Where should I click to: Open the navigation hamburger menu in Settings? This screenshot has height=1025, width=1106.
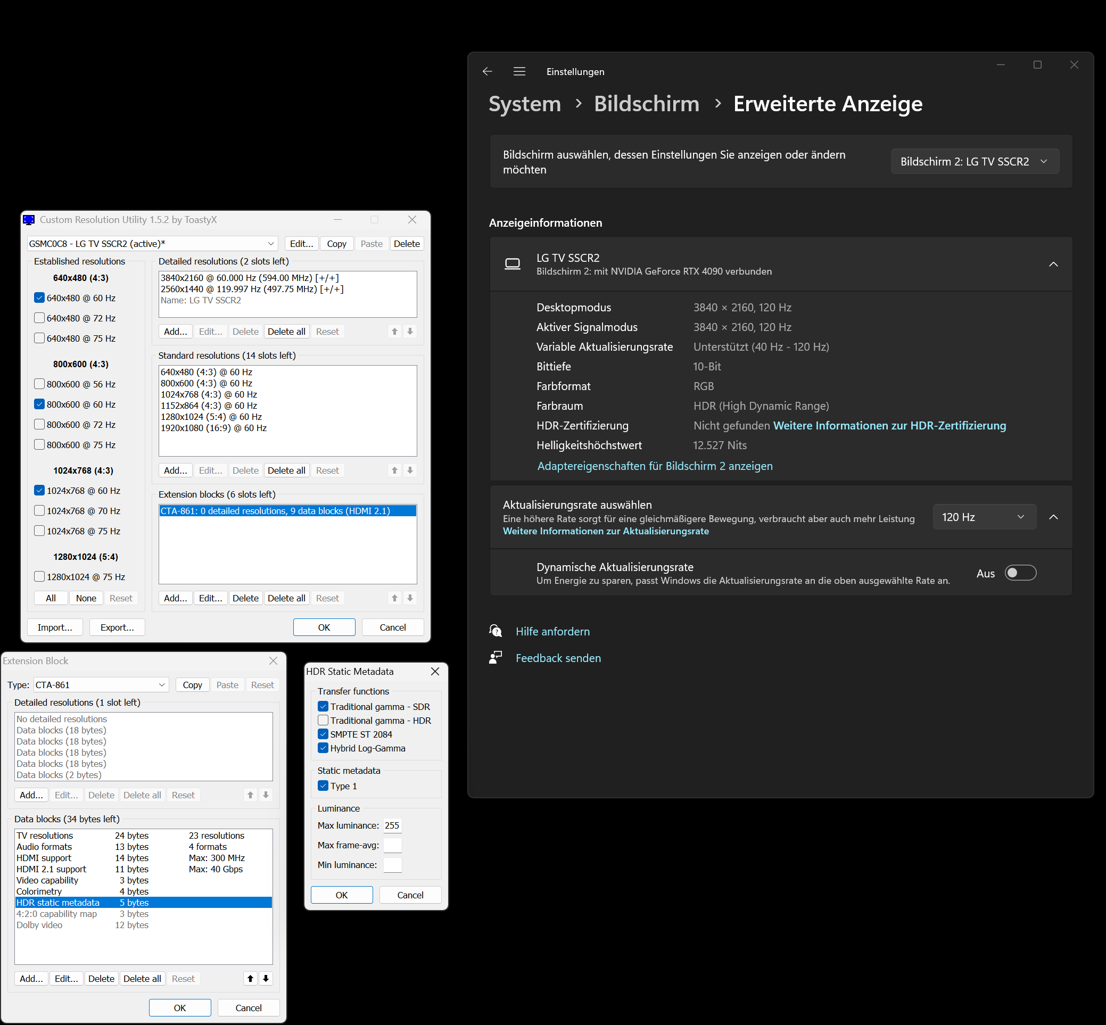519,71
